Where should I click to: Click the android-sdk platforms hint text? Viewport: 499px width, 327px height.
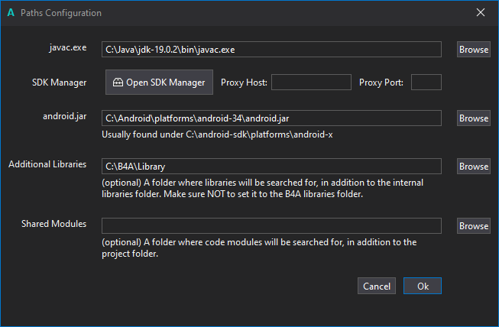pyautogui.click(x=217, y=134)
